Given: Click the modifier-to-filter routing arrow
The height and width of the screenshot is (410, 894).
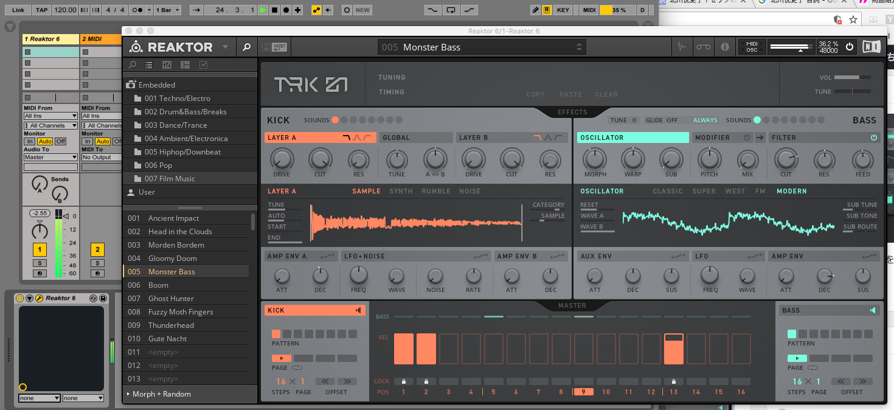Looking at the screenshot, I should point(760,137).
